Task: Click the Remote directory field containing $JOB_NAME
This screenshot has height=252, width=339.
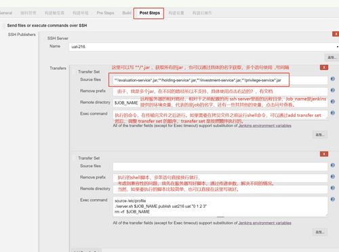Action: point(220,103)
